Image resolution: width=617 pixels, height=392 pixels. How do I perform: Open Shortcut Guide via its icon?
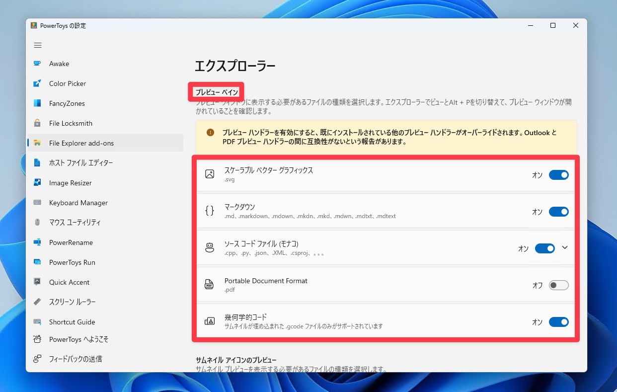(x=37, y=322)
